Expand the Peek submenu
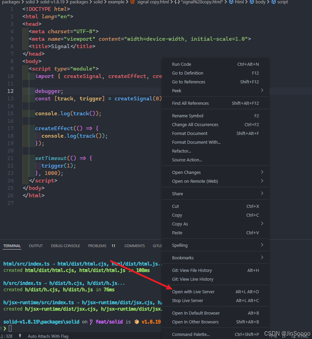The image size is (312, 339). pyautogui.click(x=215, y=91)
